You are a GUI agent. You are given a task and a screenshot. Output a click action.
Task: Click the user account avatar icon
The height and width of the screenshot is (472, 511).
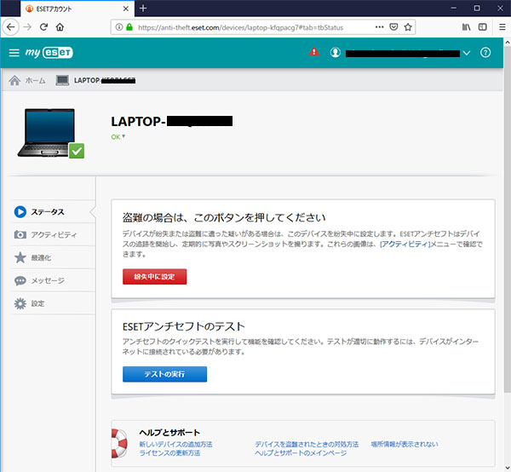pos(335,53)
